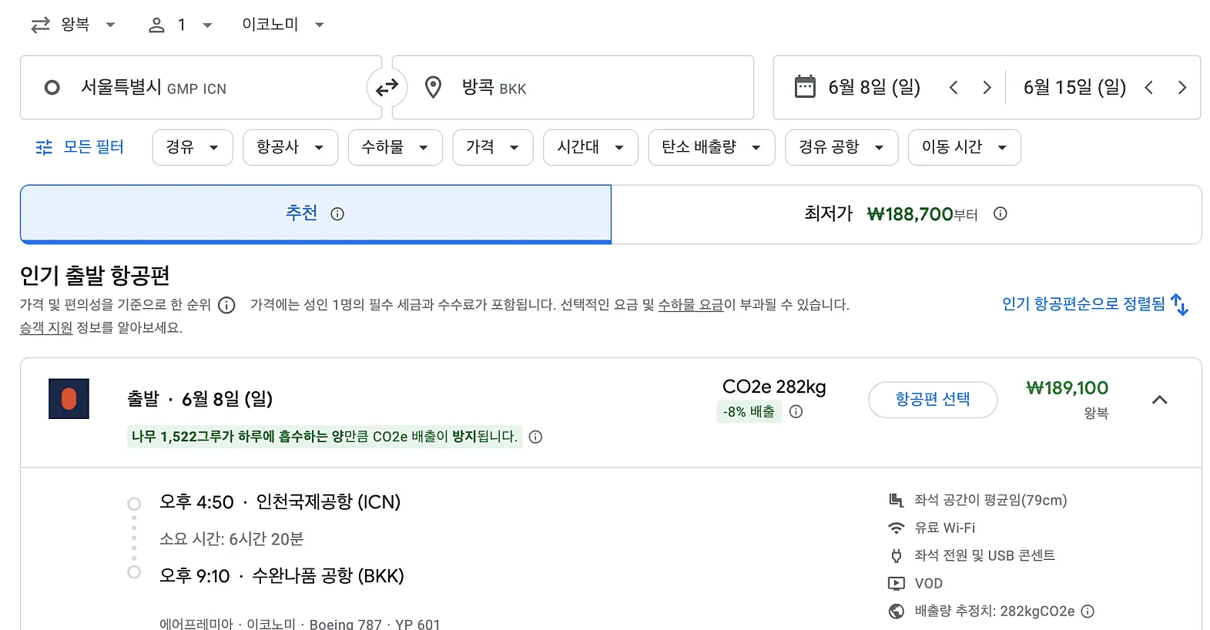Click the 유료 Wi-Fi amenity icon

coord(896,528)
